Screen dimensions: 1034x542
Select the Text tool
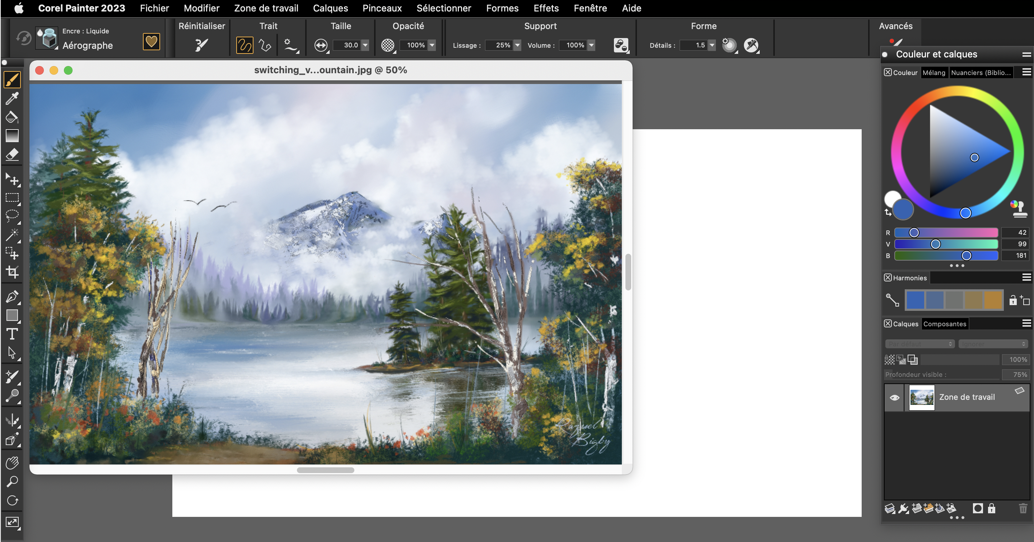click(x=12, y=334)
